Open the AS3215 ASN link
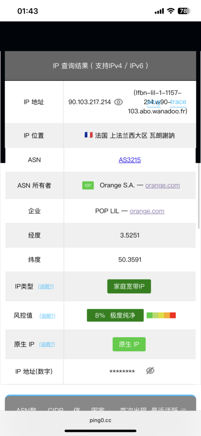 click(130, 160)
